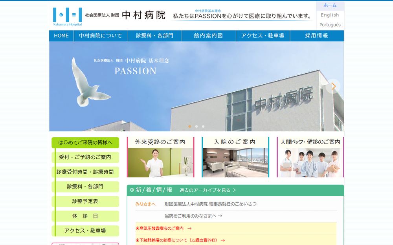
Task: Open 診療受付時間・診療時間 sidebar button
Action: [x=85, y=172]
